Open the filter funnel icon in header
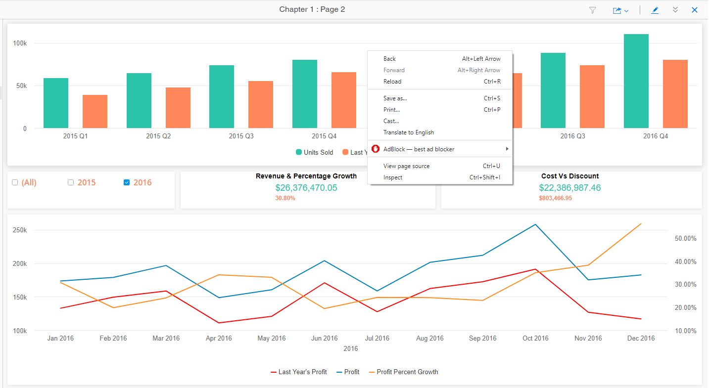Viewport: 709px width, 388px height. pos(592,10)
